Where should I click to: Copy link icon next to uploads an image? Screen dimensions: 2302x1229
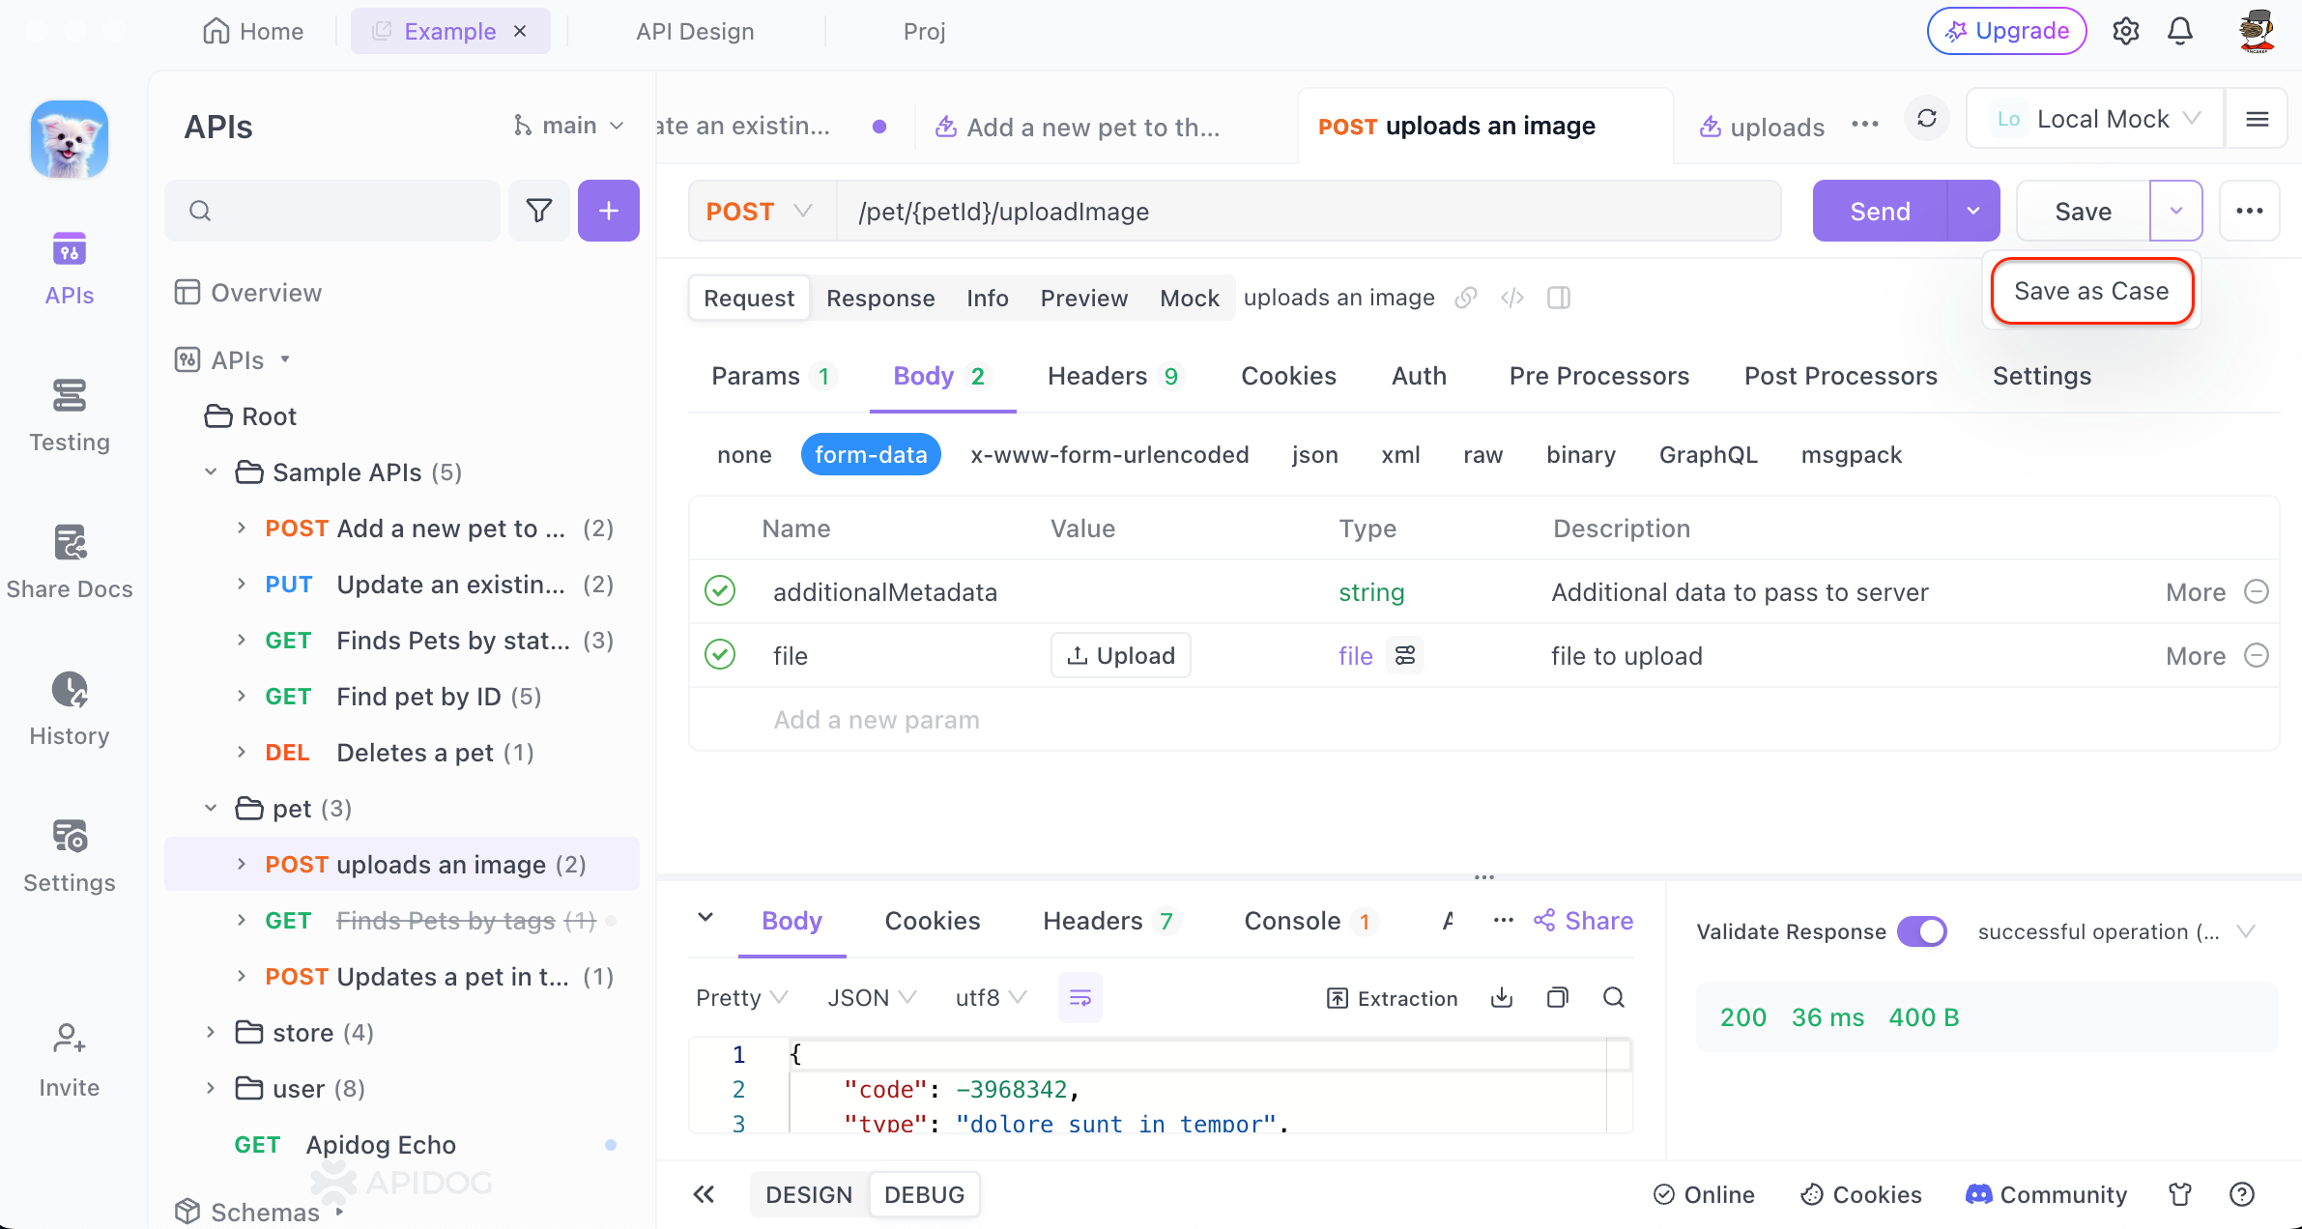[1466, 298]
